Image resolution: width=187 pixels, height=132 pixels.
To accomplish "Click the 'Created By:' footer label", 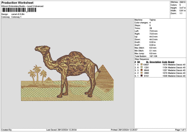I will pyautogui.click(x=7, y=130).
